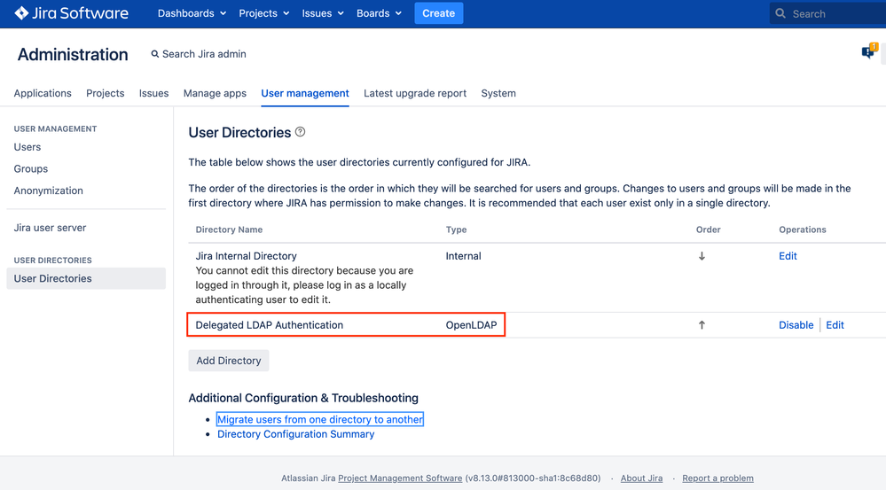Move Delegated LDAP Authentication up
The height and width of the screenshot is (490, 886).
click(x=702, y=324)
